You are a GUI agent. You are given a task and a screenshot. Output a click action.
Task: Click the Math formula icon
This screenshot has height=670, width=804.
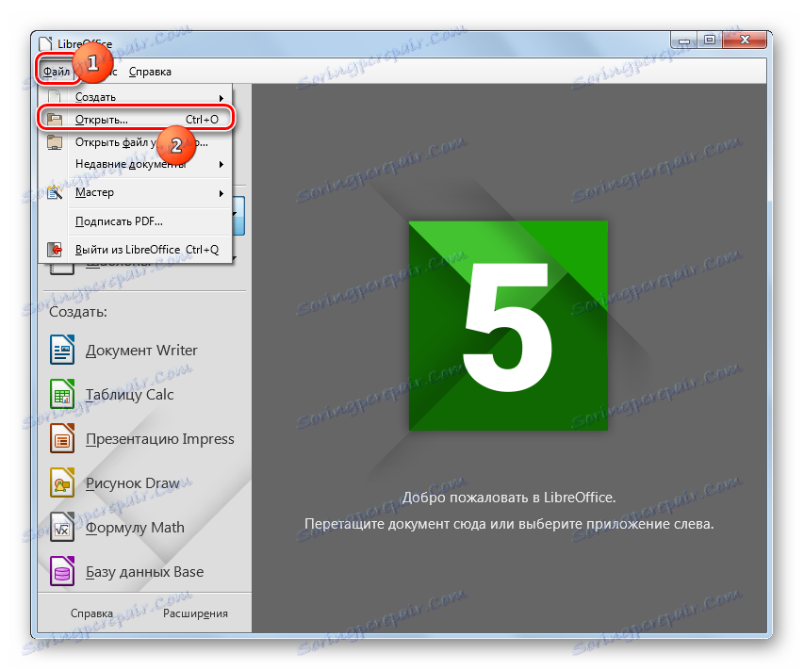point(62,527)
